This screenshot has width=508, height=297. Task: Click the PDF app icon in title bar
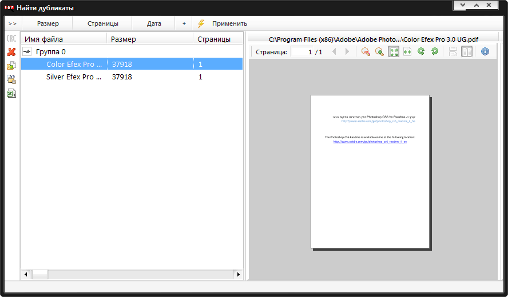coord(9,8)
